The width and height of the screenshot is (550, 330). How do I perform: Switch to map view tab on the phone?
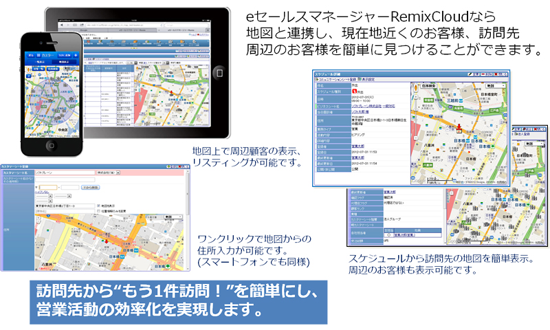coord(64,62)
